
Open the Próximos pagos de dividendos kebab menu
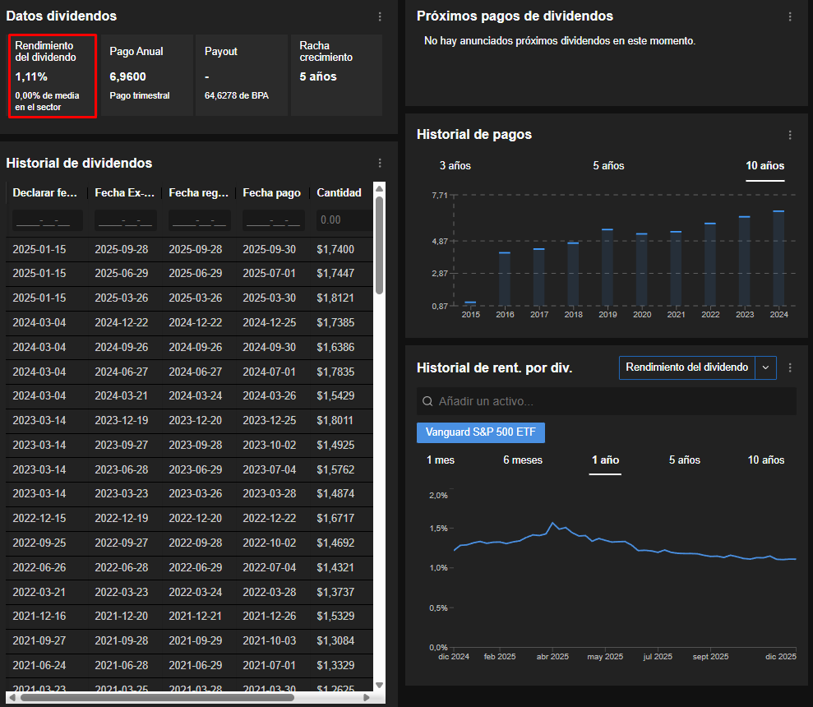coord(790,16)
